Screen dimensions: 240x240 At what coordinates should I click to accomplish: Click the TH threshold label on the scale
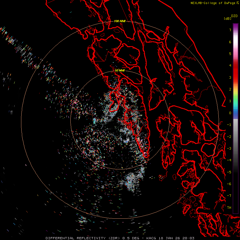pos(229,208)
